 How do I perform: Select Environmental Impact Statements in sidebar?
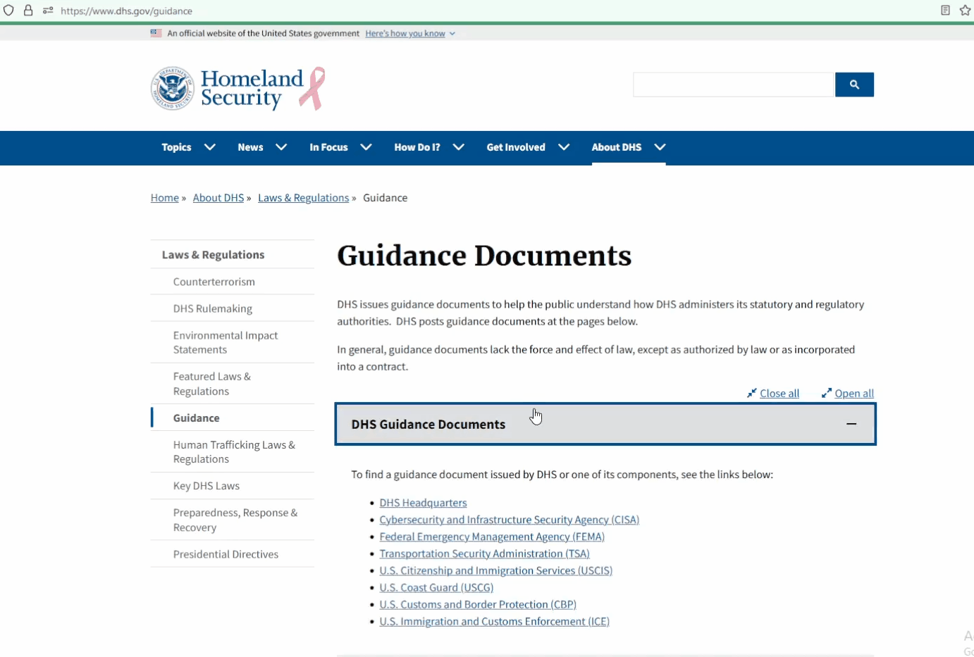tap(226, 342)
